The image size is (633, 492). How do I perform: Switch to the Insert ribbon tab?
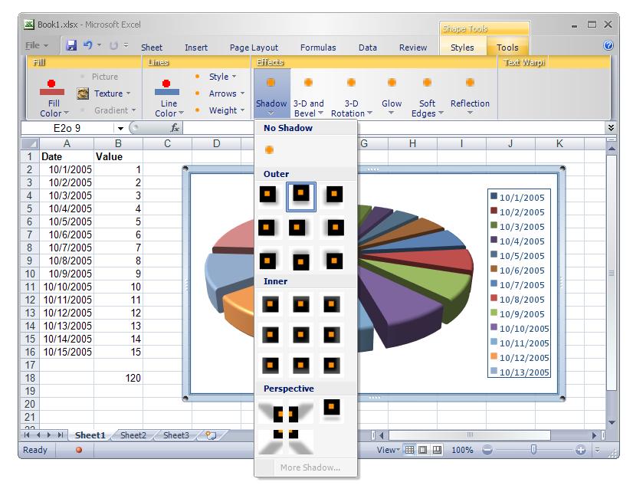point(195,48)
